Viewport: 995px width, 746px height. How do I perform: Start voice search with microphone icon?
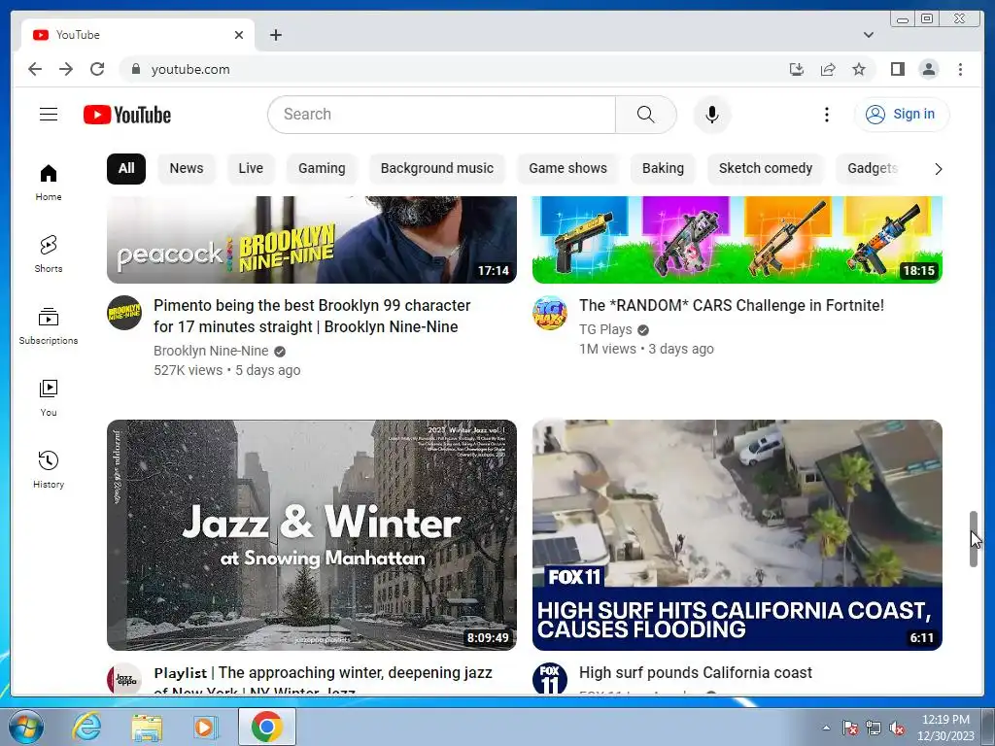pyautogui.click(x=712, y=115)
